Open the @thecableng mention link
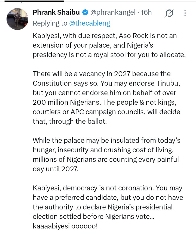The width and height of the screenshot is (196, 235). [x=90, y=23]
